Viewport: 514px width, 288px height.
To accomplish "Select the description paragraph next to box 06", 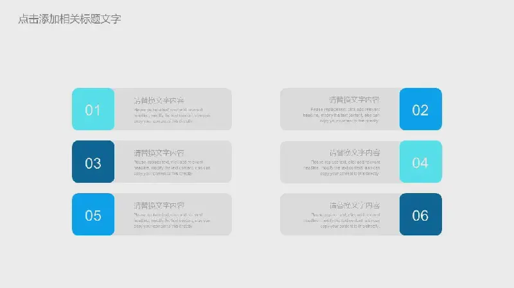I will [341, 220].
